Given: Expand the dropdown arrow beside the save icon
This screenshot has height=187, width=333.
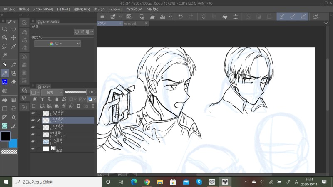Looking at the screenshot, I should pos(171,17).
